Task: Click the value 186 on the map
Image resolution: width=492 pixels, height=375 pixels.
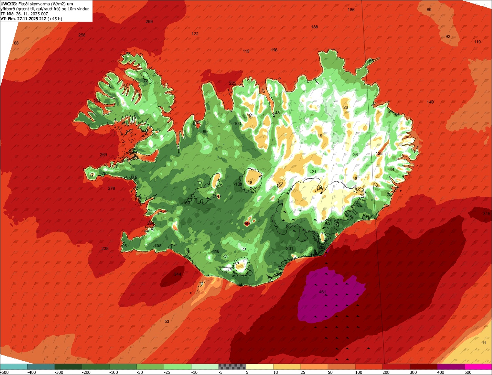Action: pos(351,10)
